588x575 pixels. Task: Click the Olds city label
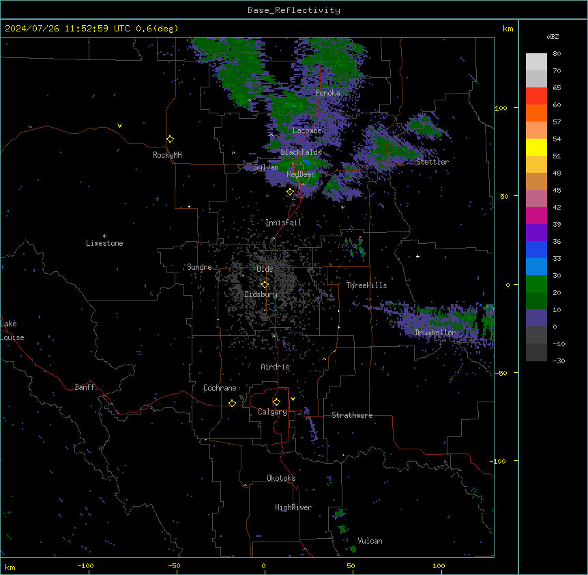265,269
